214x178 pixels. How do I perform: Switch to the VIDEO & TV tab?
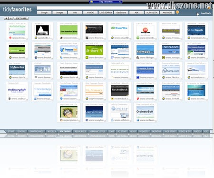pos(185,131)
